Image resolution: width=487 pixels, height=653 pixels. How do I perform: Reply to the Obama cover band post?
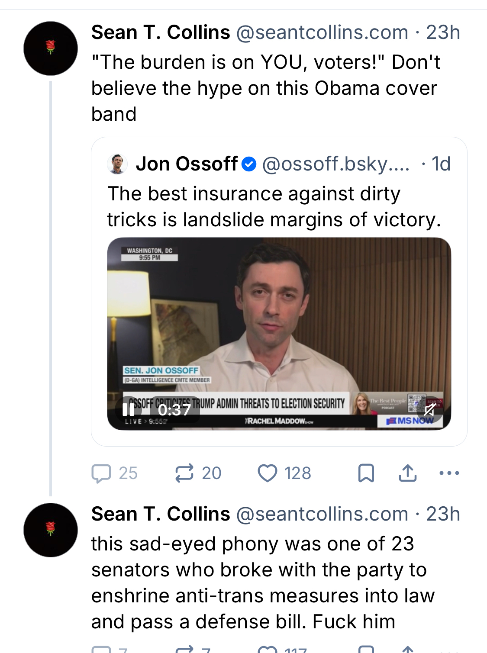102,473
